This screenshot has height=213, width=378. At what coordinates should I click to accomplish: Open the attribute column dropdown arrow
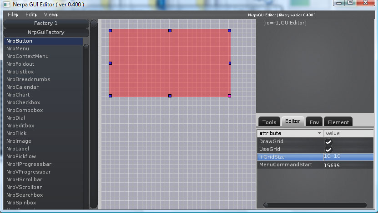[x=319, y=134]
